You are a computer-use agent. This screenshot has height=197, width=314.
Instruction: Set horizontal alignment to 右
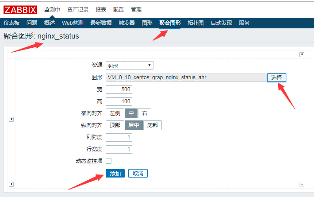pos(144,113)
